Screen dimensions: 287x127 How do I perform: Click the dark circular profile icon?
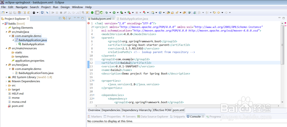click(34, 12)
